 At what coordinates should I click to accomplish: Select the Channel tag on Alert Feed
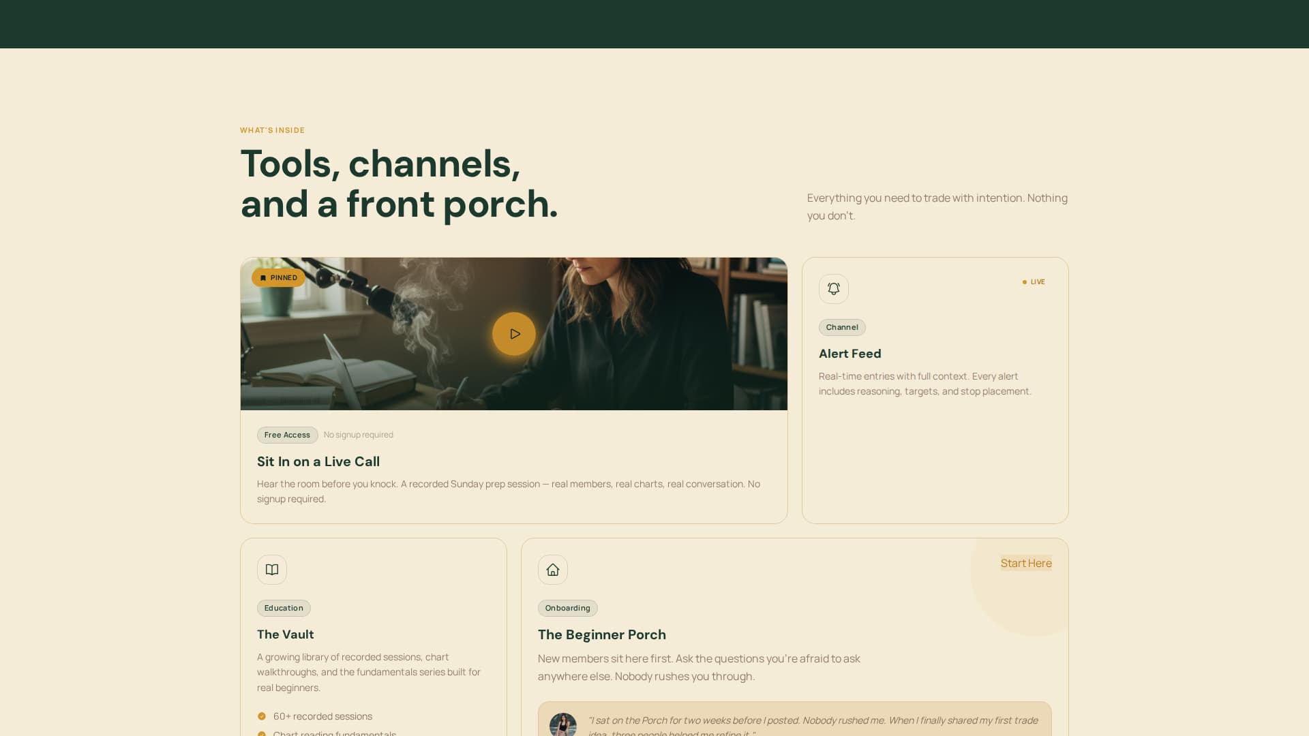(x=842, y=327)
